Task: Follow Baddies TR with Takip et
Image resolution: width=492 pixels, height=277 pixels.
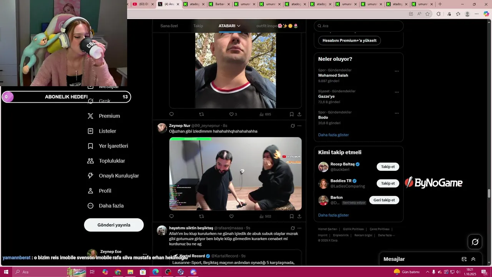Action: point(388,184)
